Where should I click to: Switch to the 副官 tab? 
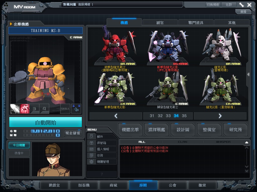coord(160,22)
